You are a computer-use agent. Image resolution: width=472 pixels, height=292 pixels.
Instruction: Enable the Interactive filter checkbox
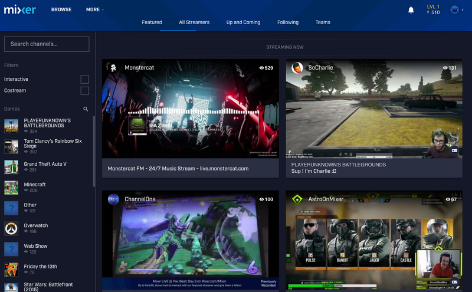[x=85, y=79]
